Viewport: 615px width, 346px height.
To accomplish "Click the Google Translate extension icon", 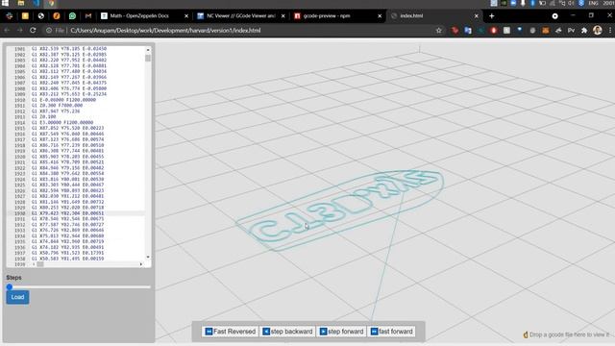I will click(468, 30).
